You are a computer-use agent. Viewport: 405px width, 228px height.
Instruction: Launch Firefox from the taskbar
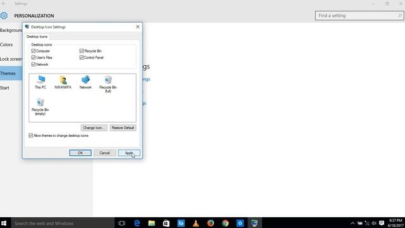pos(211,223)
